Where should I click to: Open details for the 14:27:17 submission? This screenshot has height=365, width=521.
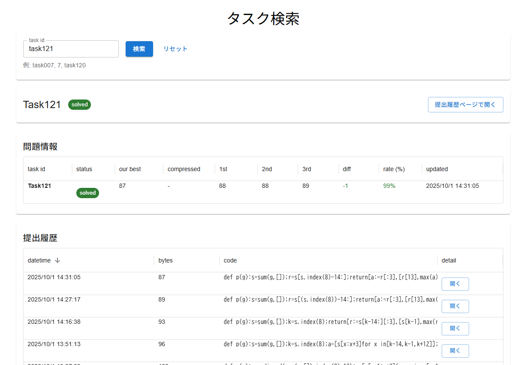[455, 306]
